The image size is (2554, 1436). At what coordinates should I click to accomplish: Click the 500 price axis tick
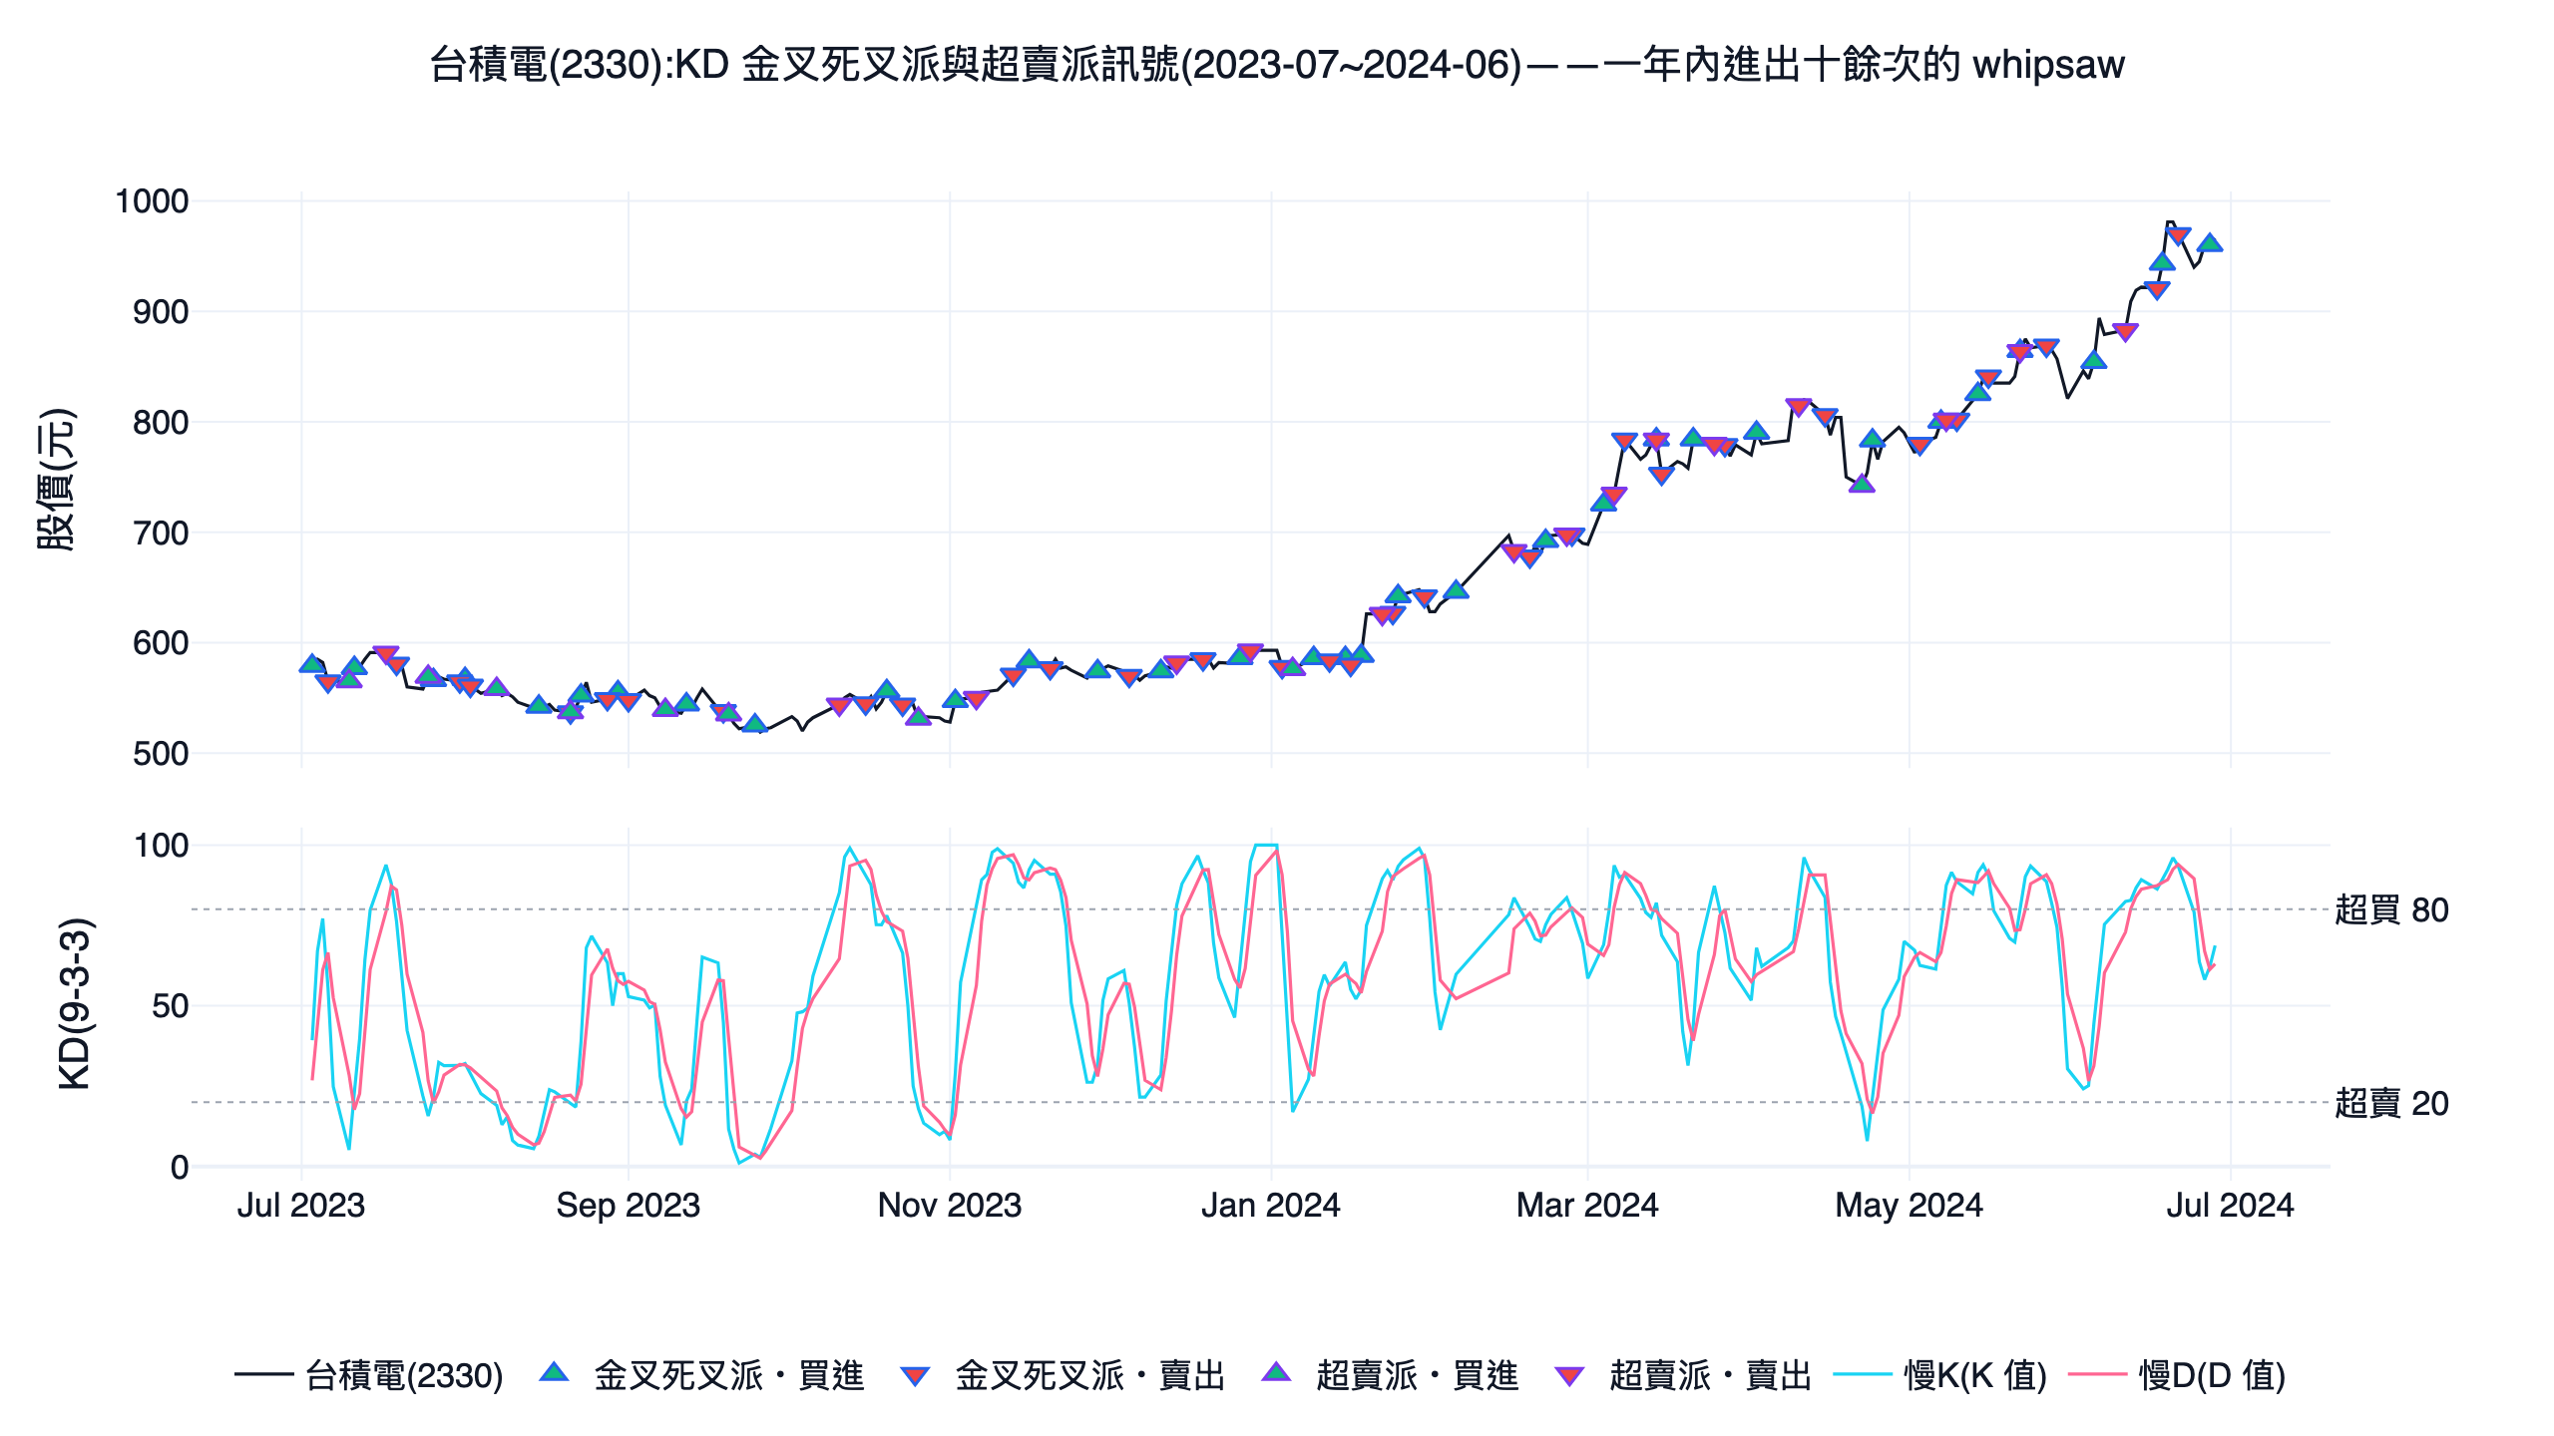(161, 754)
